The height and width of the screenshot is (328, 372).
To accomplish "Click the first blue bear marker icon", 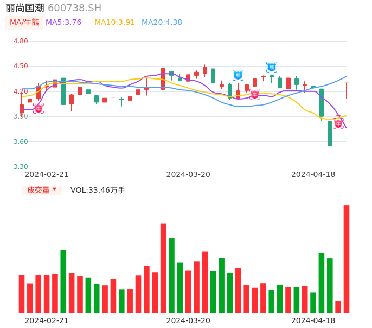I will (x=238, y=75).
